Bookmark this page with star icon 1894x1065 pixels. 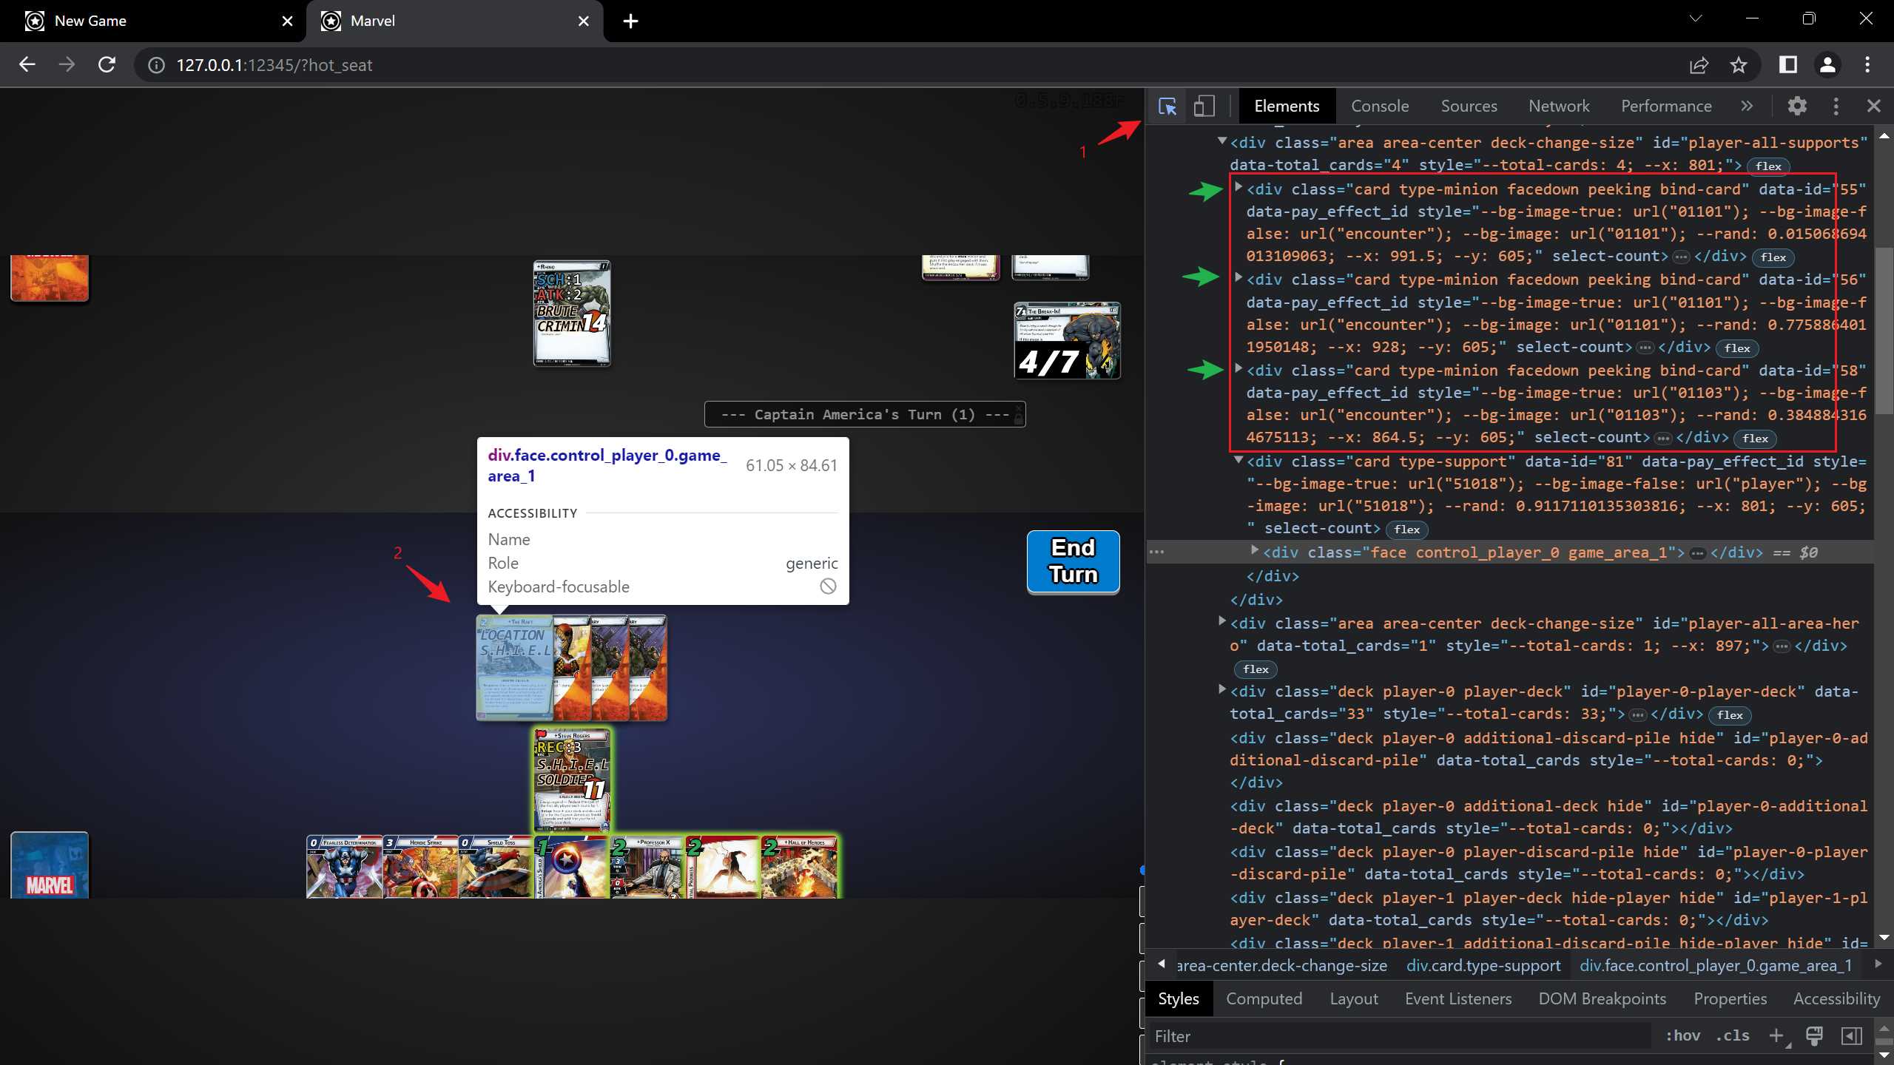[1739, 65]
